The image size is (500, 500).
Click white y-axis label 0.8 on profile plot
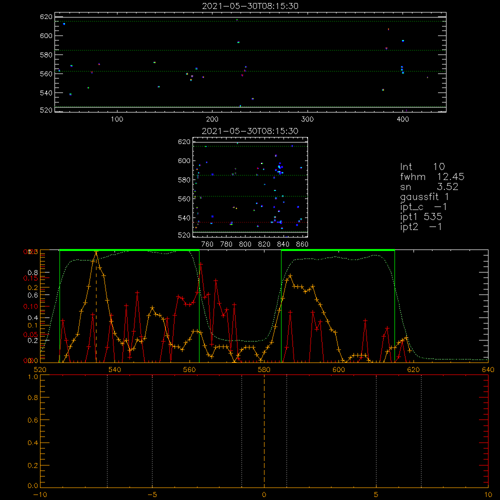(x=33, y=272)
